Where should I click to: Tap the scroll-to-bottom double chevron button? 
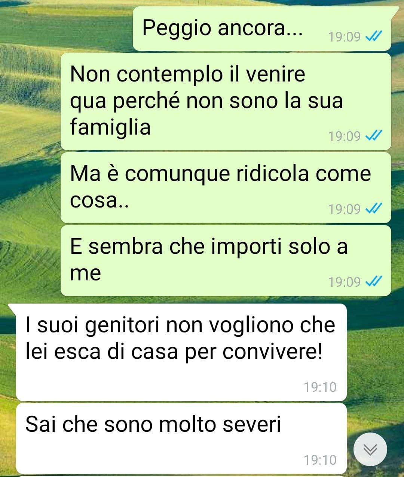(370, 449)
